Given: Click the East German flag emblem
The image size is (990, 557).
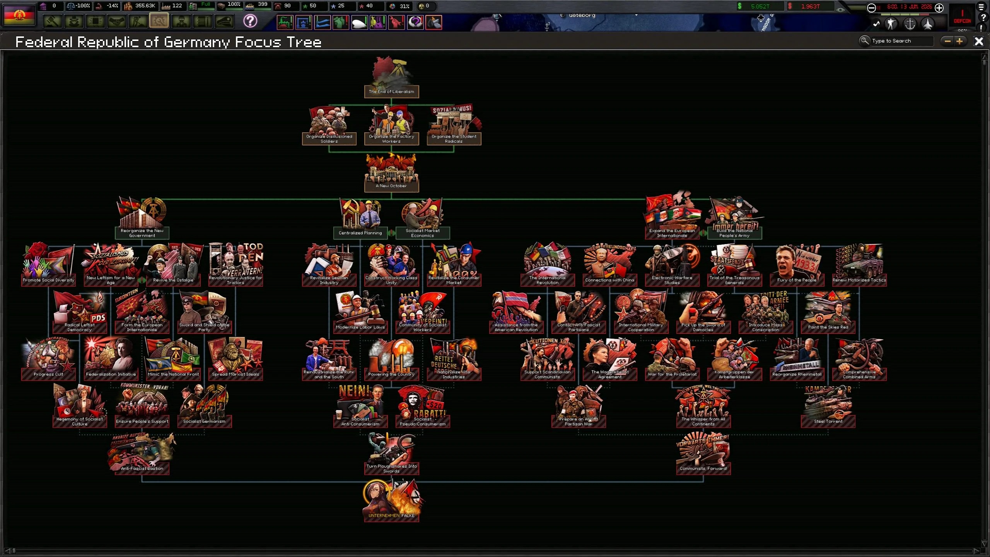Looking at the screenshot, I should [x=19, y=15].
